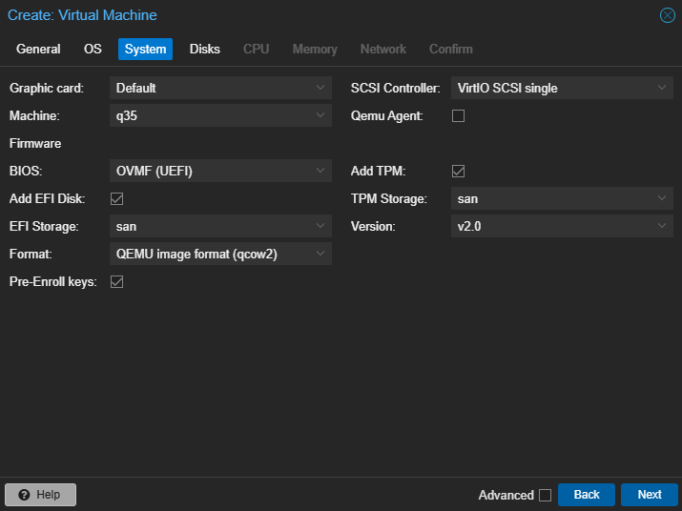This screenshot has width=682, height=511.
Task: Switch to the OS tab
Action: point(93,49)
